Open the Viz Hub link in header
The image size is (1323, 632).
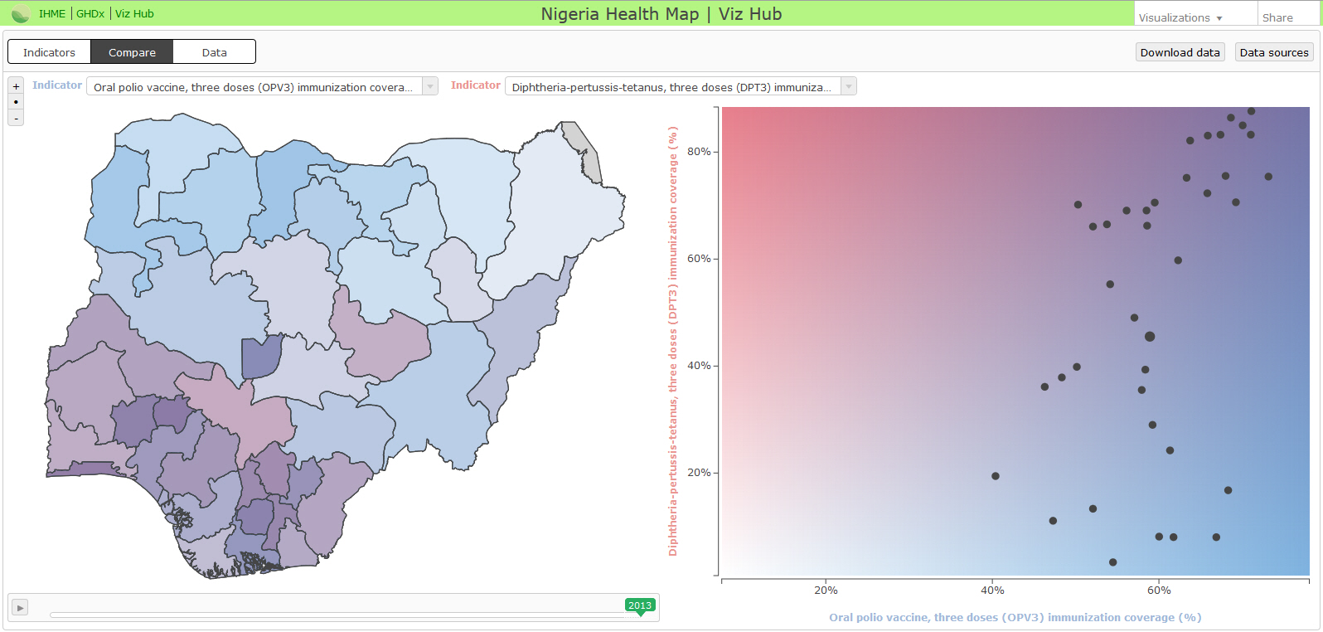point(134,14)
